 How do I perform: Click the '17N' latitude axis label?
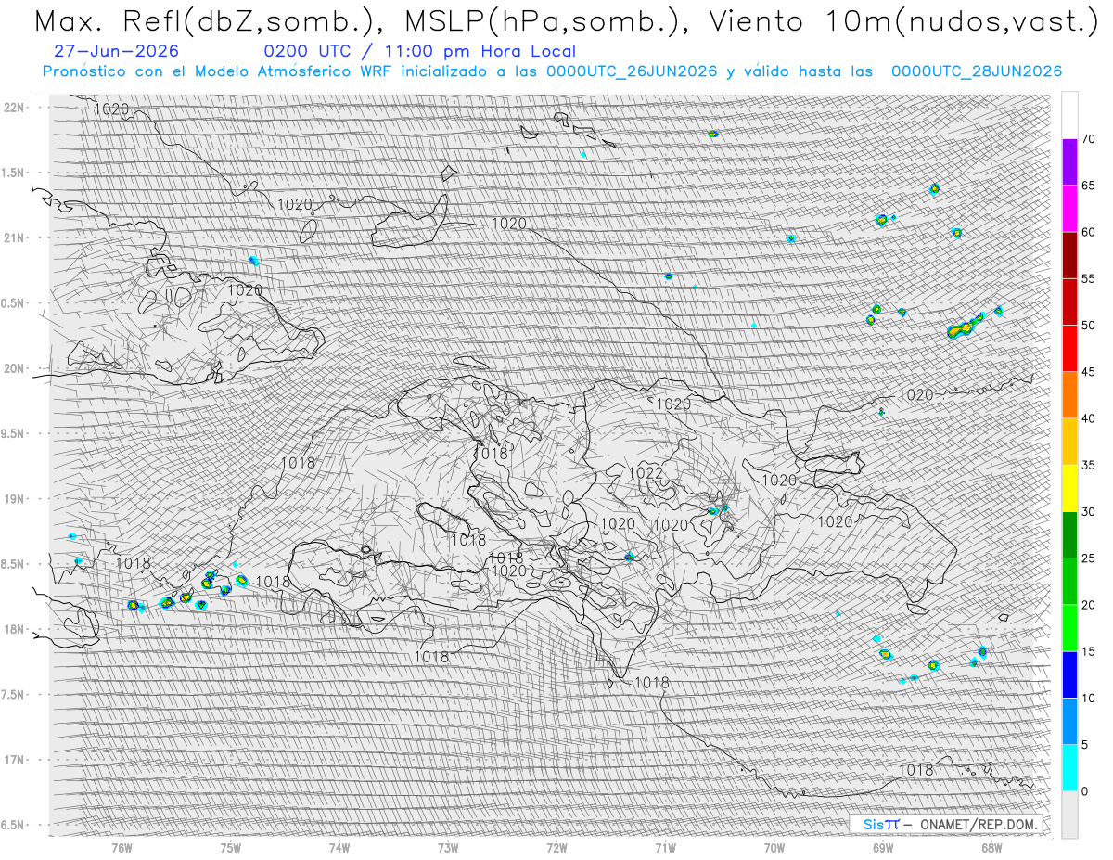pos(15,760)
